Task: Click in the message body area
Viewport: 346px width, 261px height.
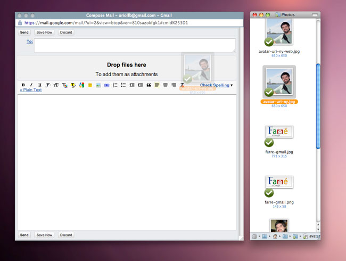Action: (127, 162)
